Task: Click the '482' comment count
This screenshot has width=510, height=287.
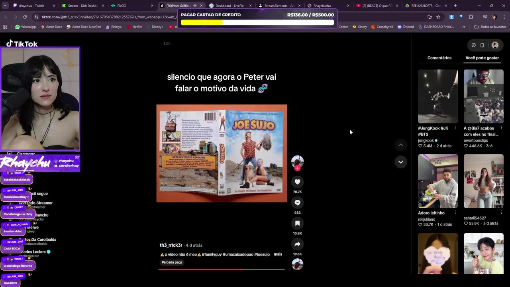Action: [297, 212]
